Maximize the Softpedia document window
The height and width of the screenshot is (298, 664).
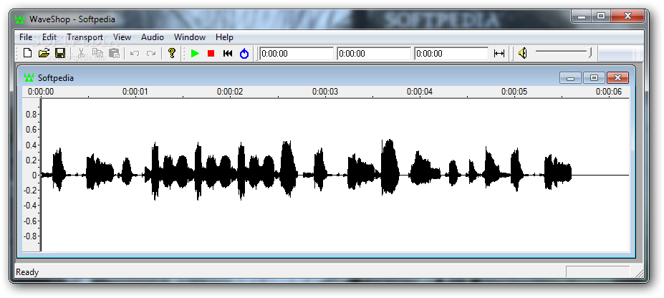(594, 78)
